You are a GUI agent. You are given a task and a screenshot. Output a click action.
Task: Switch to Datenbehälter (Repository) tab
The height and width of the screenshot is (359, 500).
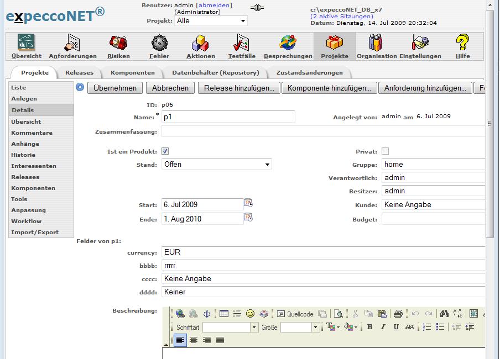(x=216, y=72)
